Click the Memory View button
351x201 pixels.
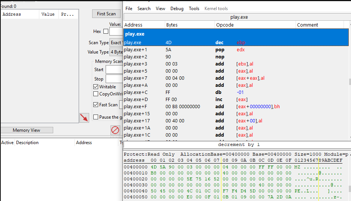(27, 130)
